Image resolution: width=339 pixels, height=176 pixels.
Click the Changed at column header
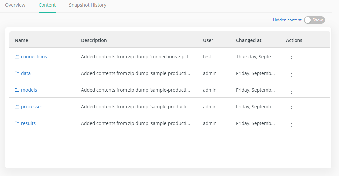(x=249, y=40)
